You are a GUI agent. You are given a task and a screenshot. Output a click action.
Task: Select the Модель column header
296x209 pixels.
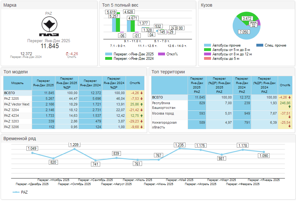point(18,83)
